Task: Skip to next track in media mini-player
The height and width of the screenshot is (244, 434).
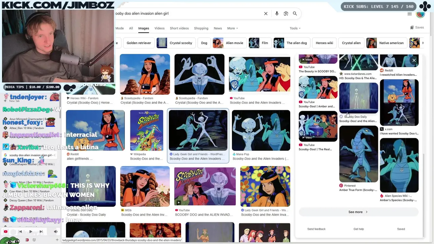Action: (x=41, y=232)
